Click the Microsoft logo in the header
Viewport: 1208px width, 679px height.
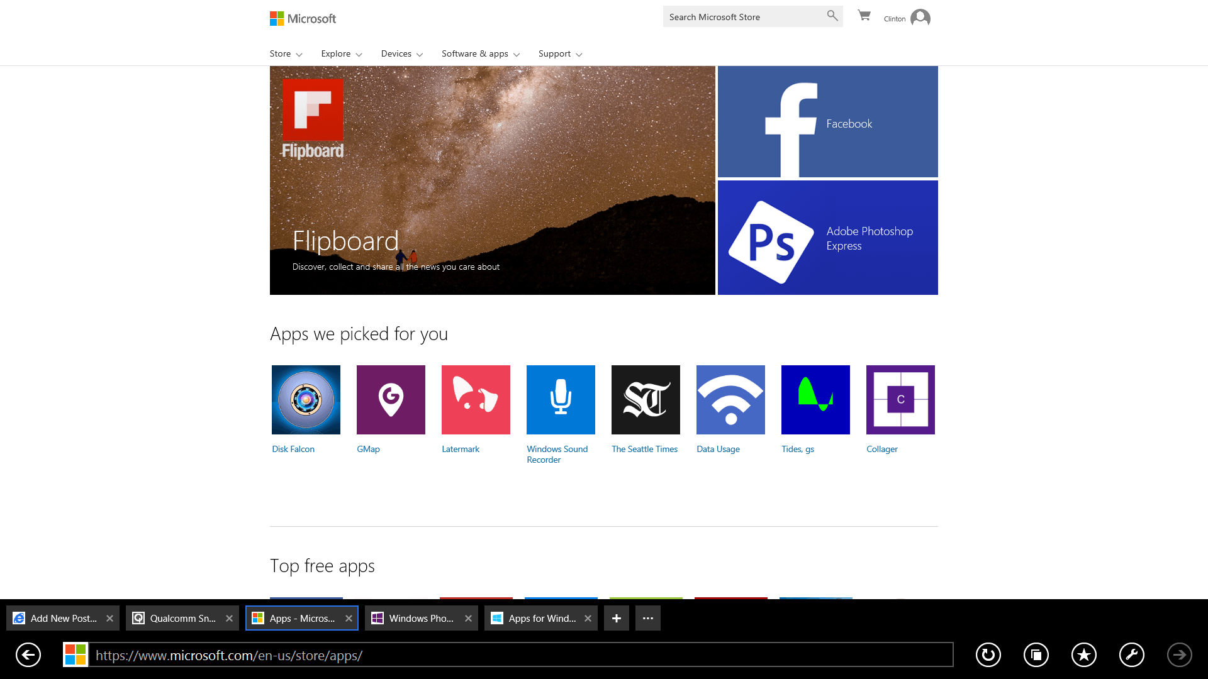[303, 19]
